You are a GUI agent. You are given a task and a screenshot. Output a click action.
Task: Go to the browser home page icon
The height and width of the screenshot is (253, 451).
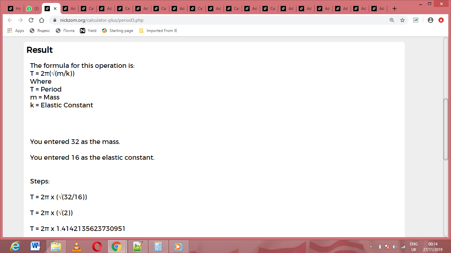click(x=41, y=20)
